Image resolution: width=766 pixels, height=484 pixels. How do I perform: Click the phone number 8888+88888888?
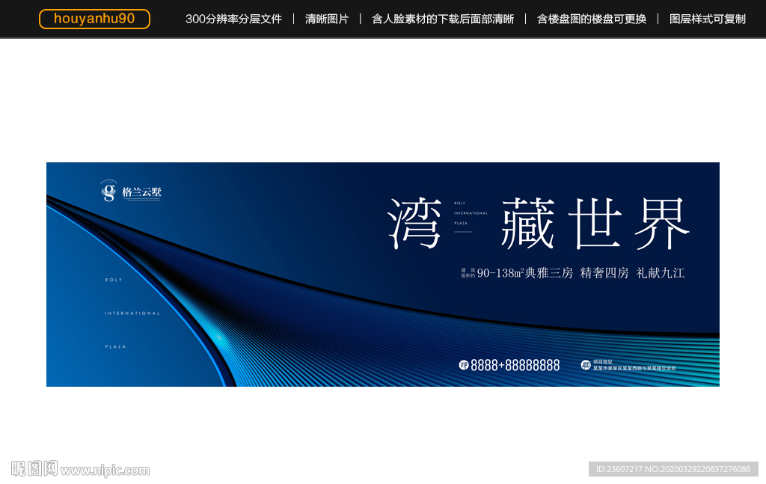[x=515, y=365]
